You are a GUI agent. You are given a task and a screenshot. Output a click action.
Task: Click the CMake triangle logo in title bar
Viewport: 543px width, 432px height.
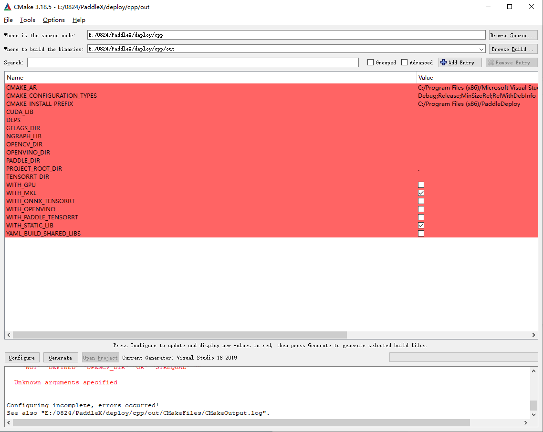[x=7, y=7]
